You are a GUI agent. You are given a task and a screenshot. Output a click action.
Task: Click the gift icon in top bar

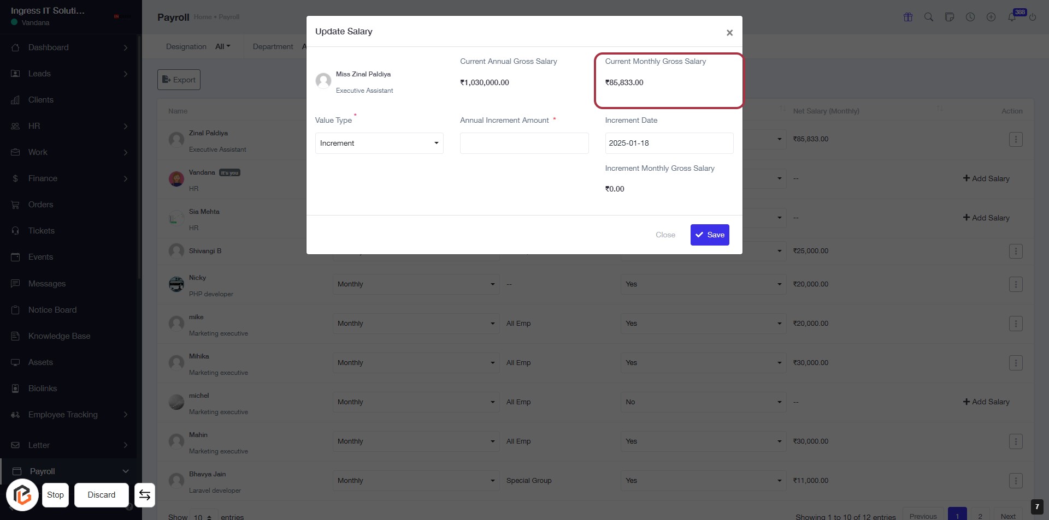click(908, 17)
